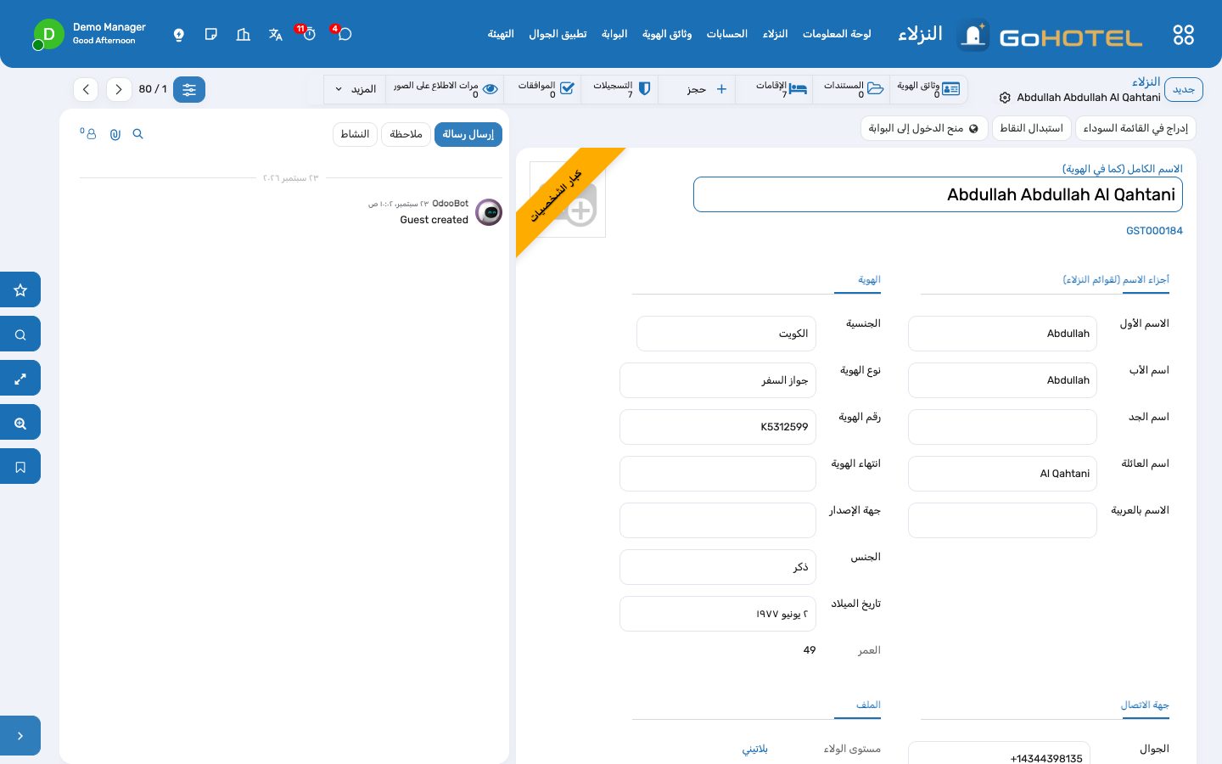Click the star favorites sidebar button
The width and height of the screenshot is (1222, 764).
(20, 290)
